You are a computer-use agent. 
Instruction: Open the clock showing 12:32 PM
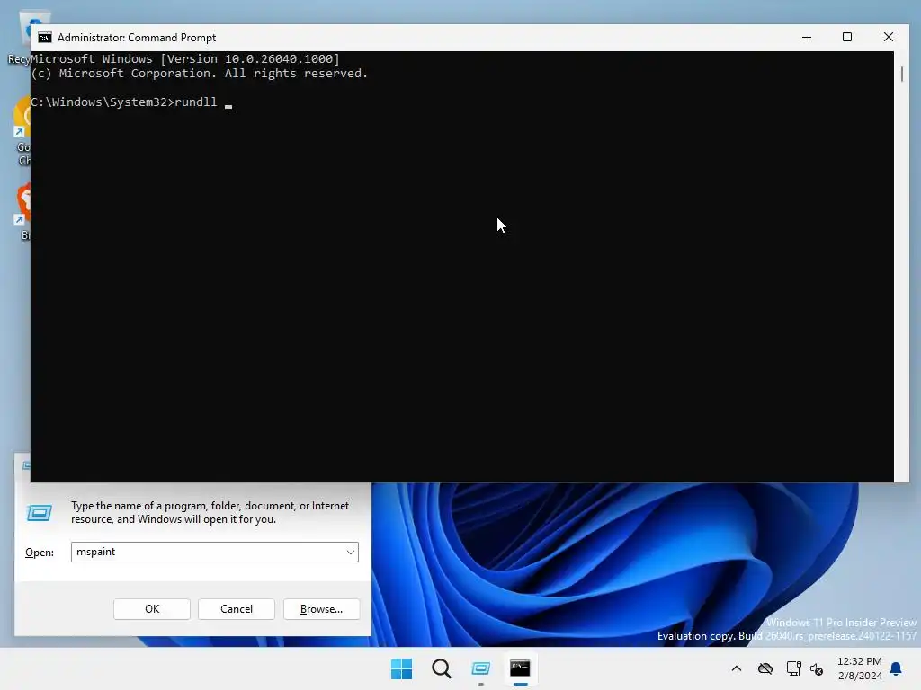859,661
